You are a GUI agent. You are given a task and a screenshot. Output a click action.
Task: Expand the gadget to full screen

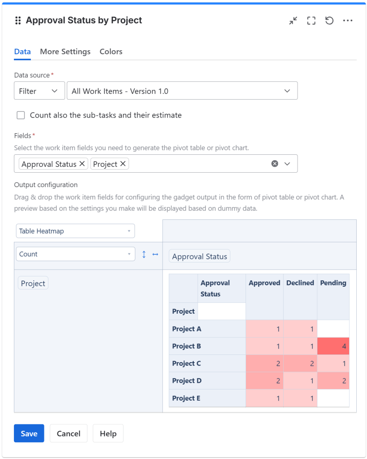click(311, 21)
